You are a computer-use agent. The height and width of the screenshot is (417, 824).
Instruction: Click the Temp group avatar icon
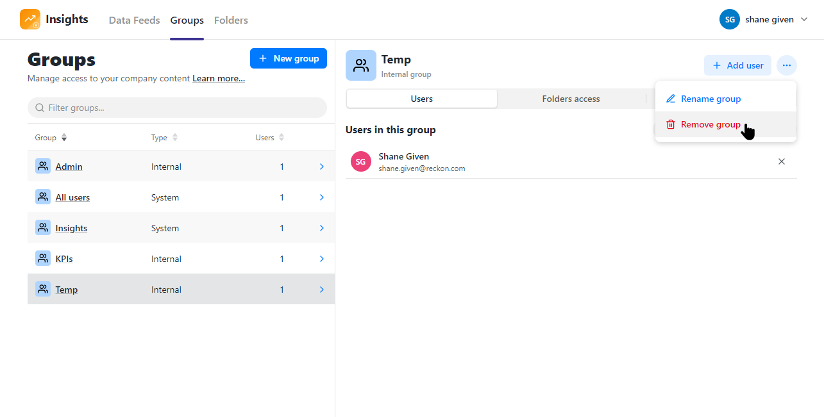(360, 65)
